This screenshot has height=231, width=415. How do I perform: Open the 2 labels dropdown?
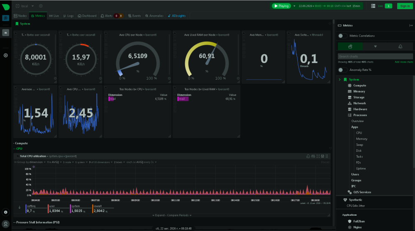(x=120, y=162)
